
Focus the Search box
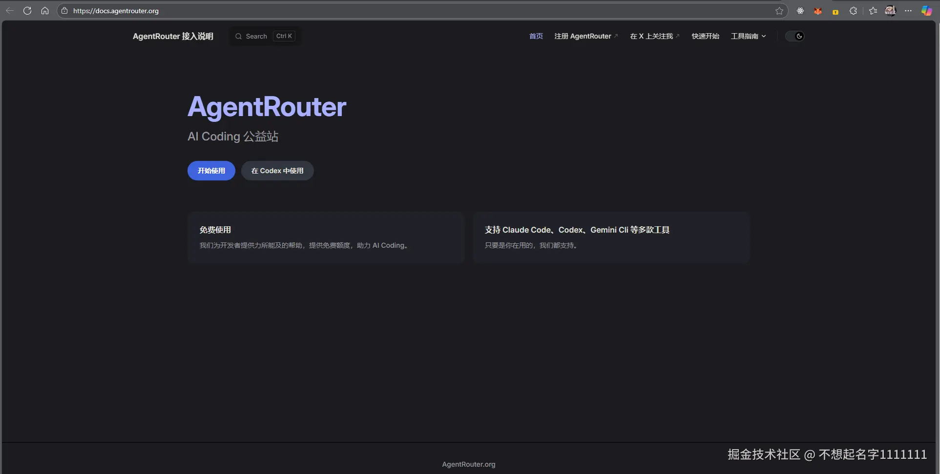pyautogui.click(x=265, y=36)
